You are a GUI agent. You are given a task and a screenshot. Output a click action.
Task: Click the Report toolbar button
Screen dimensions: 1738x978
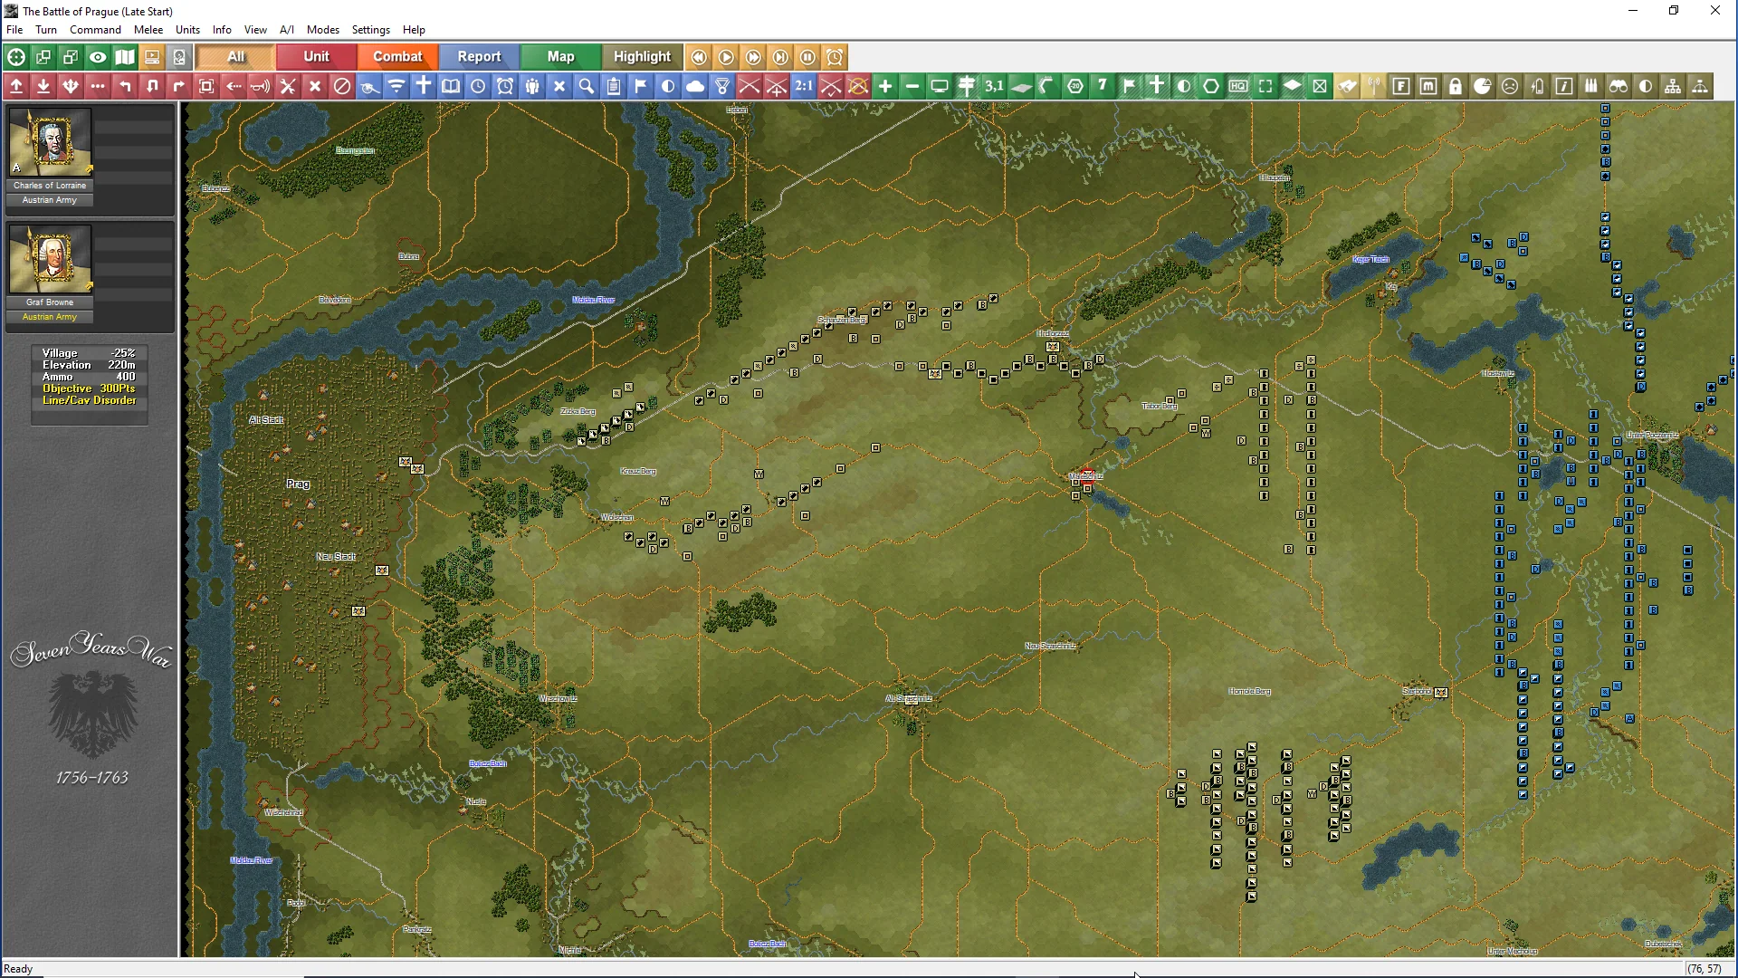(x=479, y=57)
